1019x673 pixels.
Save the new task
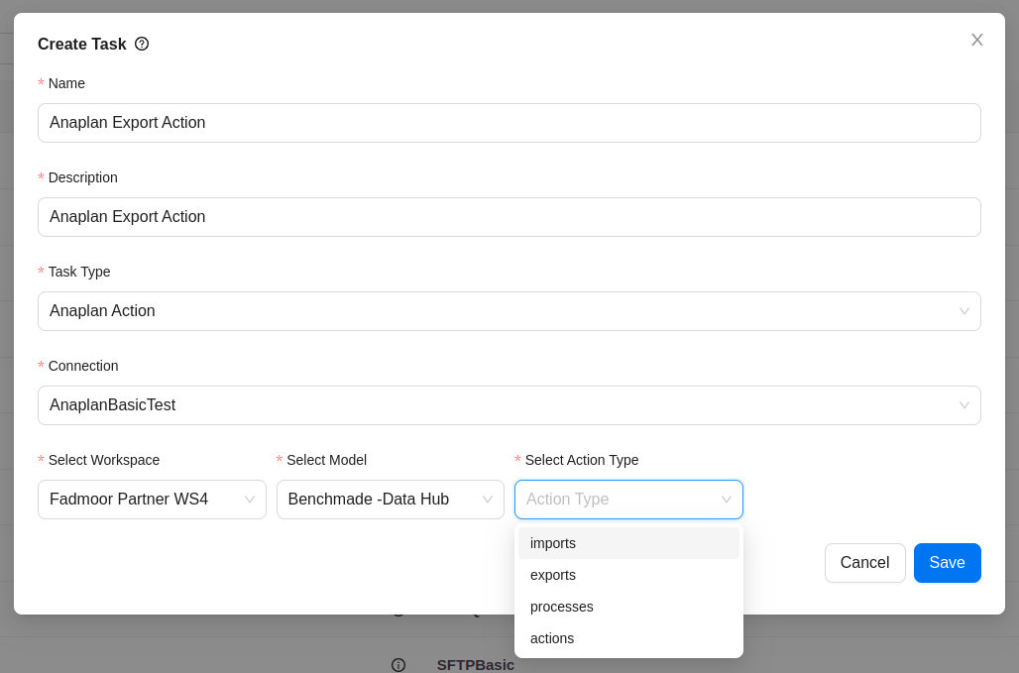[947, 563]
